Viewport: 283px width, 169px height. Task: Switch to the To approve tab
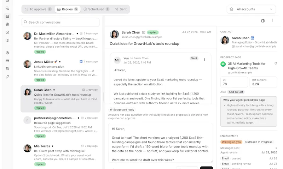[38, 9]
